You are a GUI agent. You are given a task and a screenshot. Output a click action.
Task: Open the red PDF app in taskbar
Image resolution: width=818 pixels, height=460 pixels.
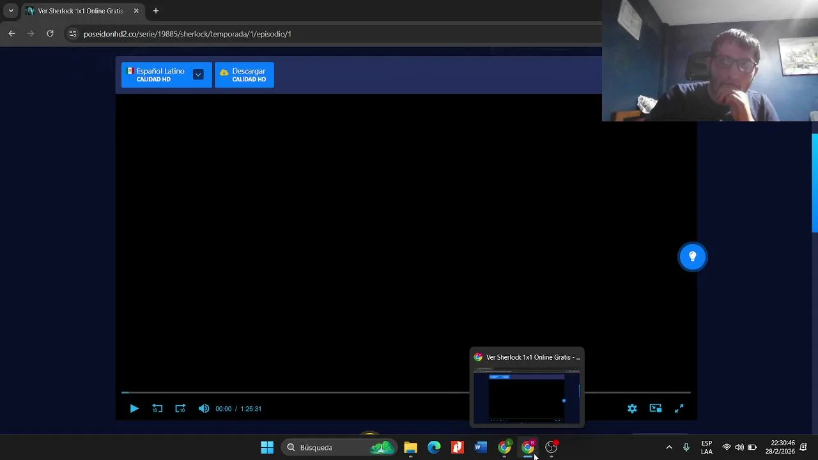click(x=458, y=447)
